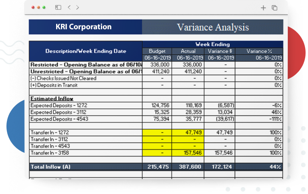The width and height of the screenshot is (308, 194).
Task: Go forward with the right chevron
Action: (x=78, y=7)
